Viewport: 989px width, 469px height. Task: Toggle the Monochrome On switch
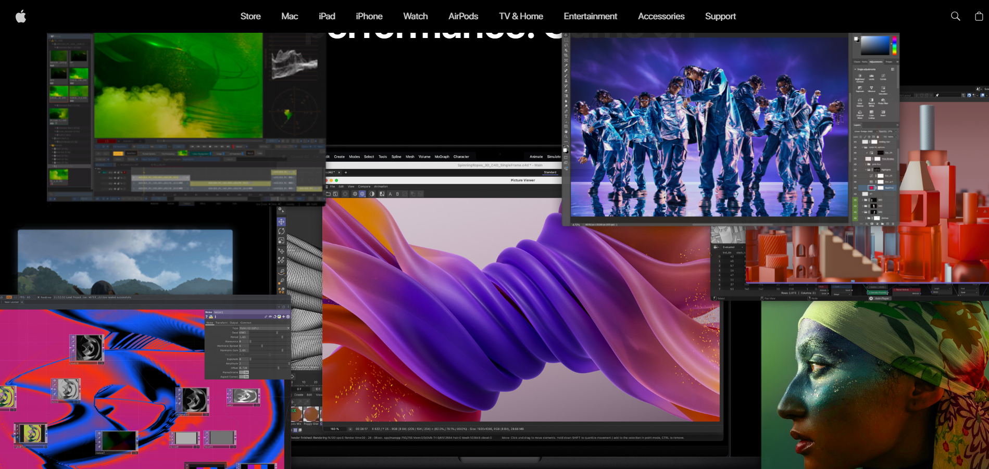tap(244, 372)
